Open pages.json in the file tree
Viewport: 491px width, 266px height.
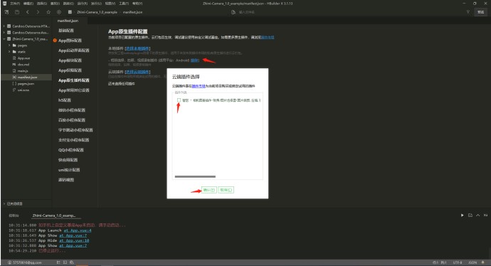tap(26, 83)
